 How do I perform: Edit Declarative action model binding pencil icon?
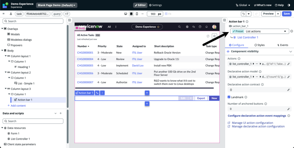pos(289,77)
